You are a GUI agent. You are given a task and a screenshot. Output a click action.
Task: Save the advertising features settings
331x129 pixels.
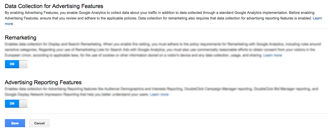click(15, 123)
